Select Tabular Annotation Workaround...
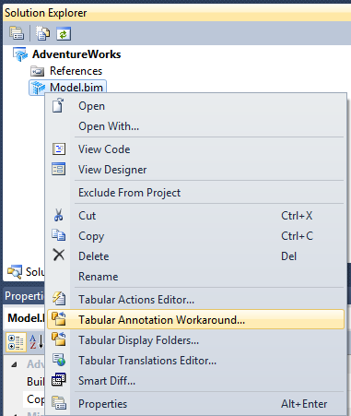This screenshot has width=351, height=416. pos(195,320)
